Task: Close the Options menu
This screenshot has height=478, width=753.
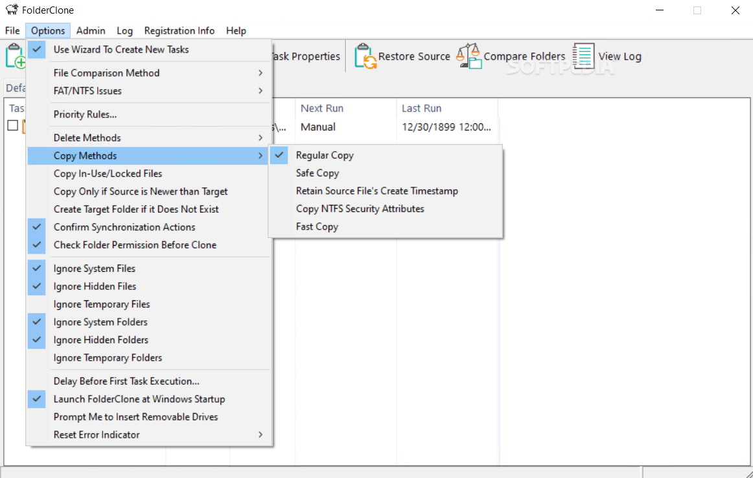Action: pyautogui.click(x=48, y=30)
